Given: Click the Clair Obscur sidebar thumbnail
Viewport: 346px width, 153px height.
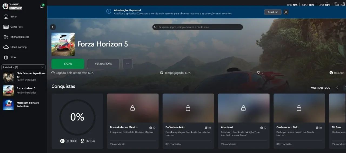Looking at the screenshot, I should click(x=8, y=77).
